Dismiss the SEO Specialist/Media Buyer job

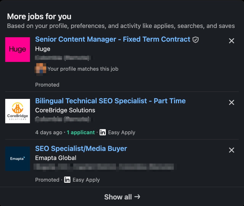(x=232, y=150)
